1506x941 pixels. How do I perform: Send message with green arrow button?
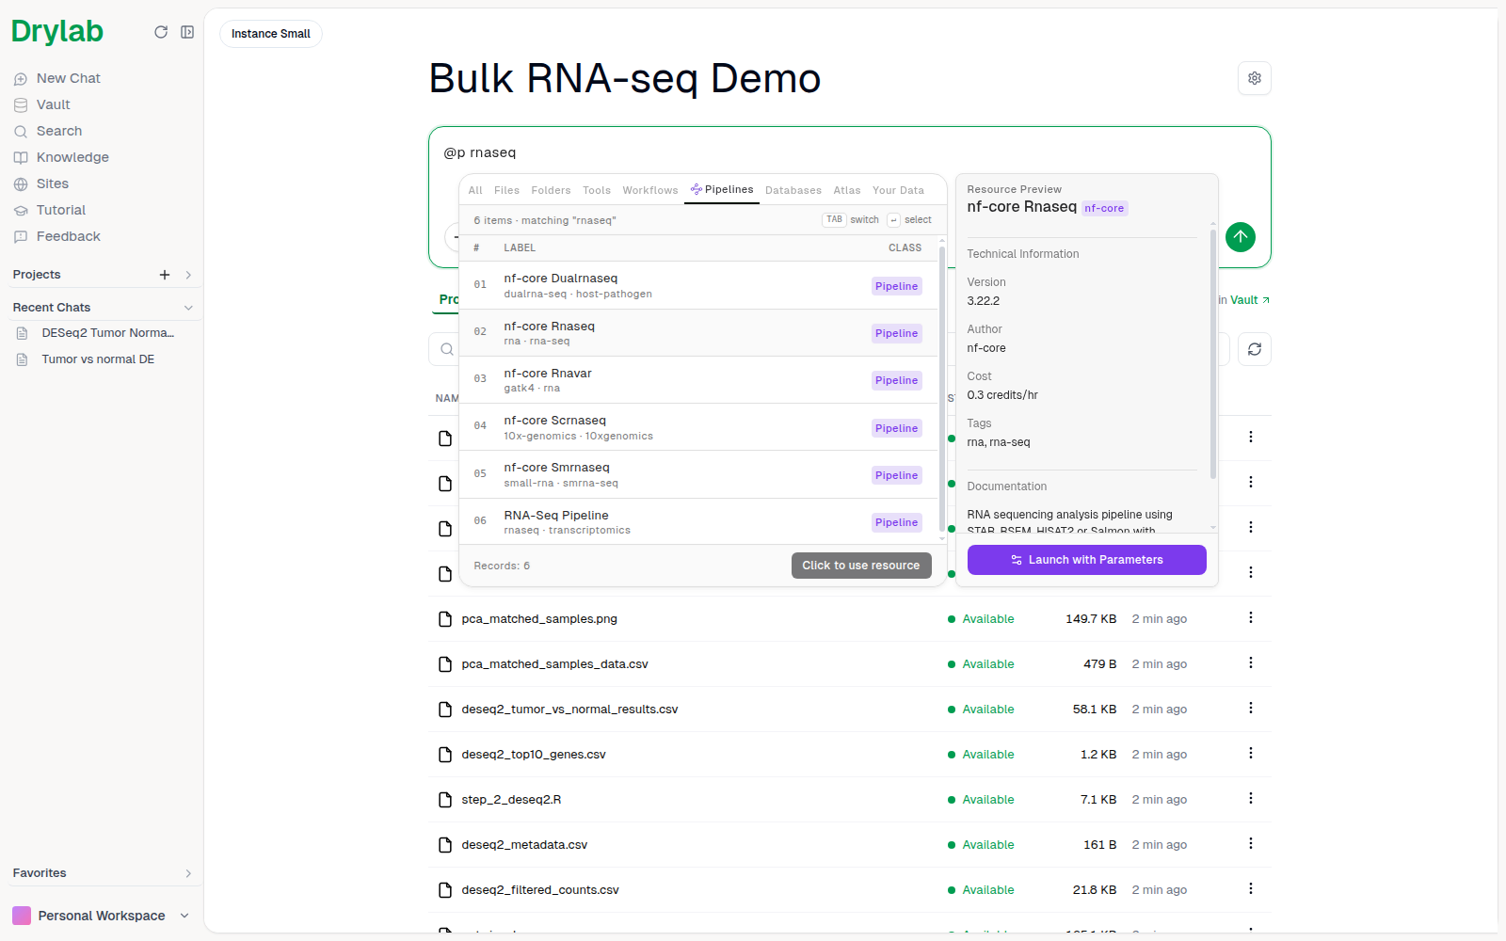click(x=1241, y=237)
